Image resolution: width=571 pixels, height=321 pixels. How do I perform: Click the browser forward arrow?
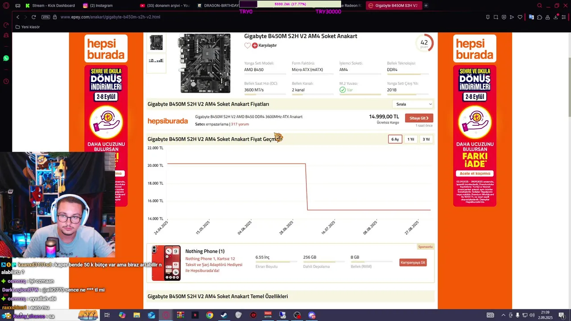25,17
